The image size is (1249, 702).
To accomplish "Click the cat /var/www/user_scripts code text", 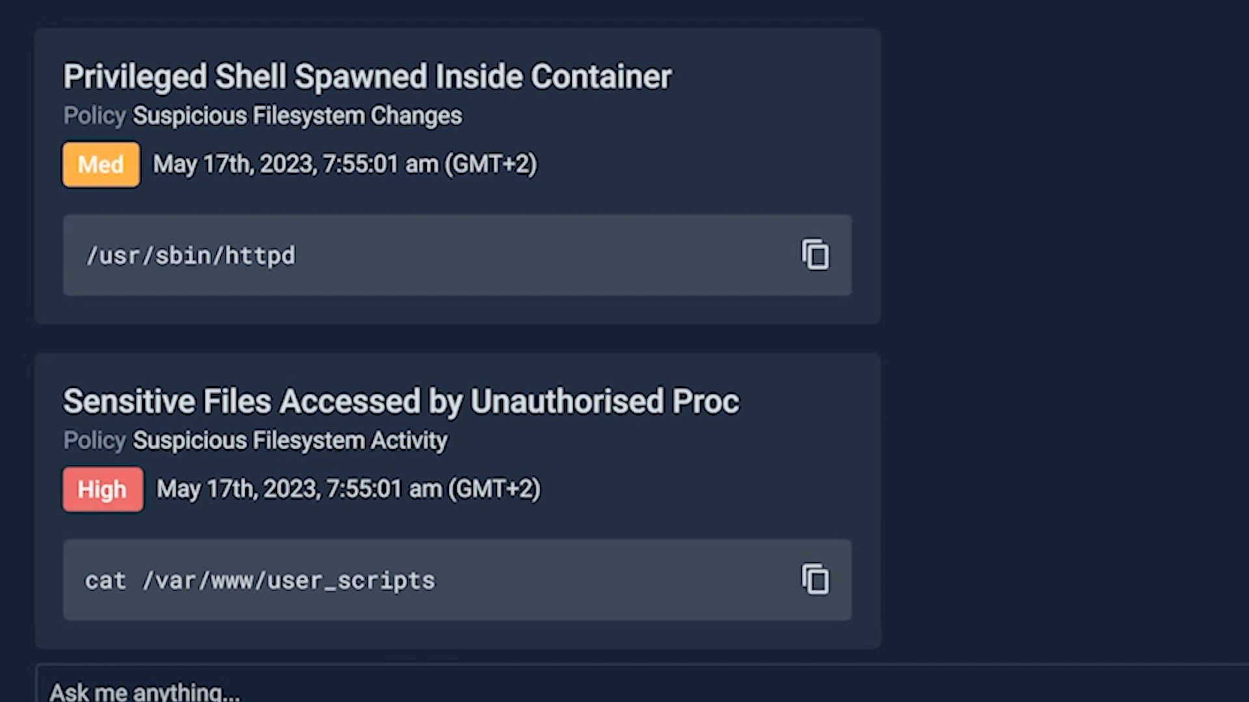I will pyautogui.click(x=260, y=580).
